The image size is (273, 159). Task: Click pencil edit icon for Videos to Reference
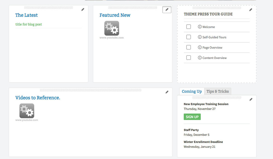pyautogui.click(x=167, y=92)
